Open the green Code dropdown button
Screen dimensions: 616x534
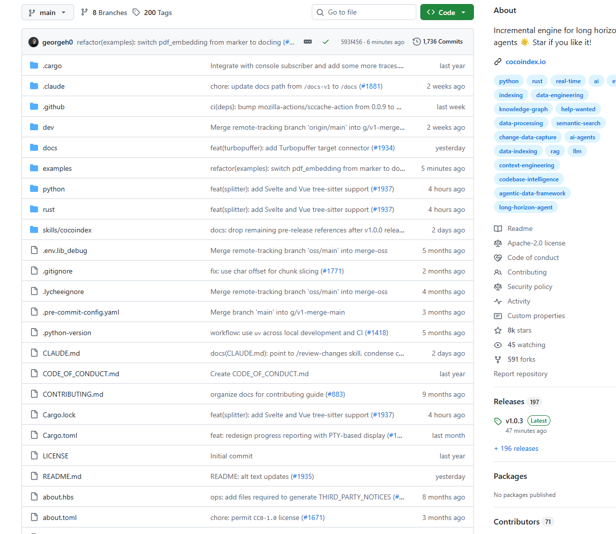447,13
